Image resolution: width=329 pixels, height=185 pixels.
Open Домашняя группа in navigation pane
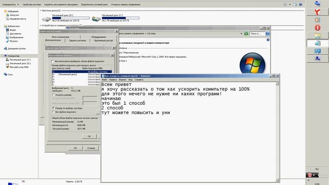pyautogui.click(x=16, y=48)
